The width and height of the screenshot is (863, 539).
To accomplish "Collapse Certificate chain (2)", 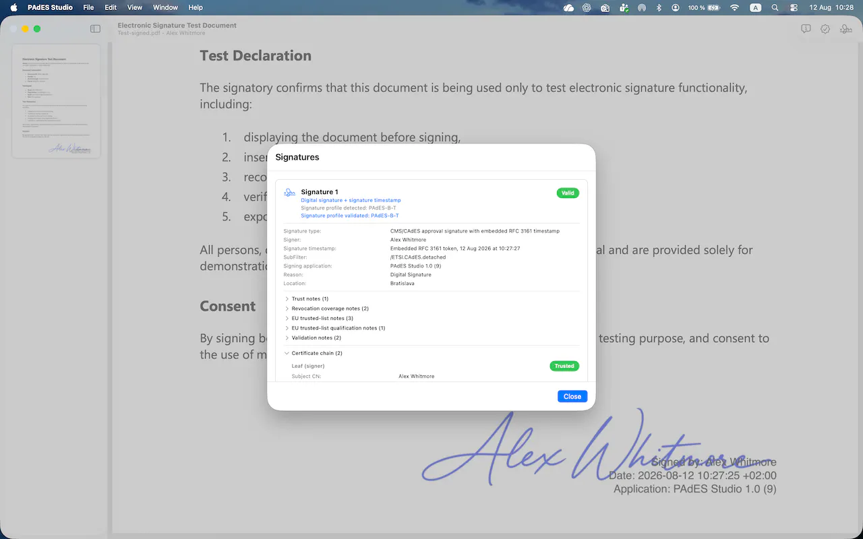I will tap(314, 353).
